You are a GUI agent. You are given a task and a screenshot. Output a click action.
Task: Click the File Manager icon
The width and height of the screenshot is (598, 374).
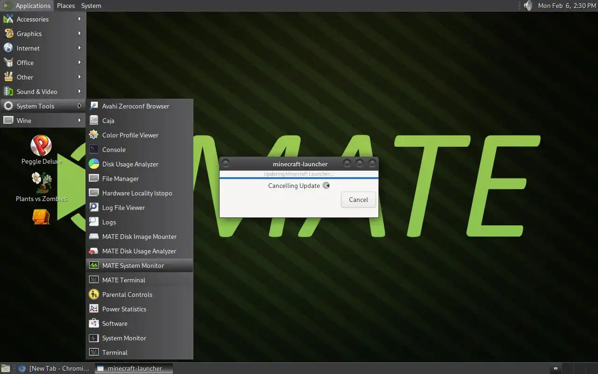click(94, 179)
